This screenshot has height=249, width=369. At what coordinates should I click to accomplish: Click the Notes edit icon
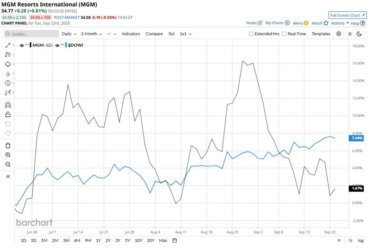click(260, 23)
